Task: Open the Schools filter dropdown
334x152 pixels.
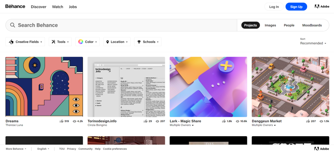Action: pos(148,42)
